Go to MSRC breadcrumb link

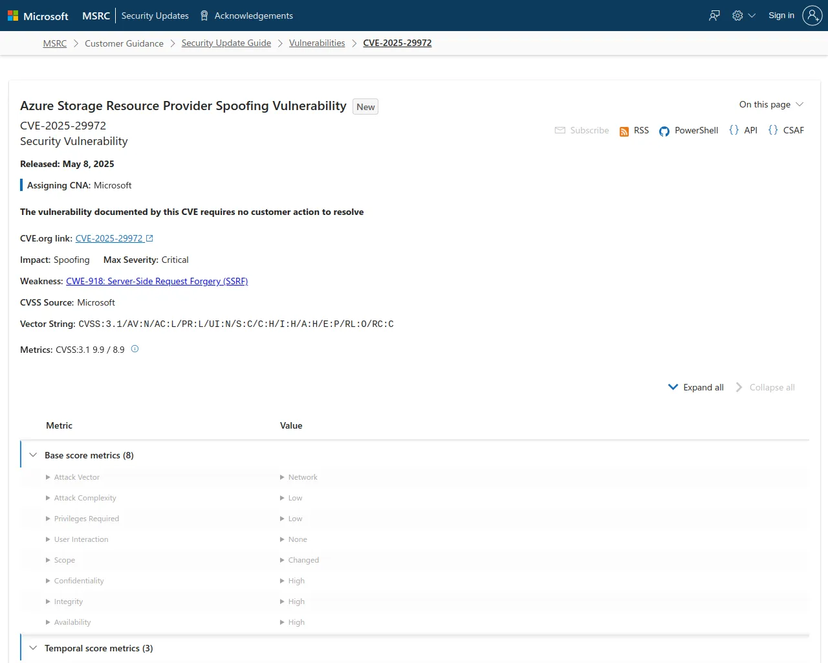click(55, 43)
